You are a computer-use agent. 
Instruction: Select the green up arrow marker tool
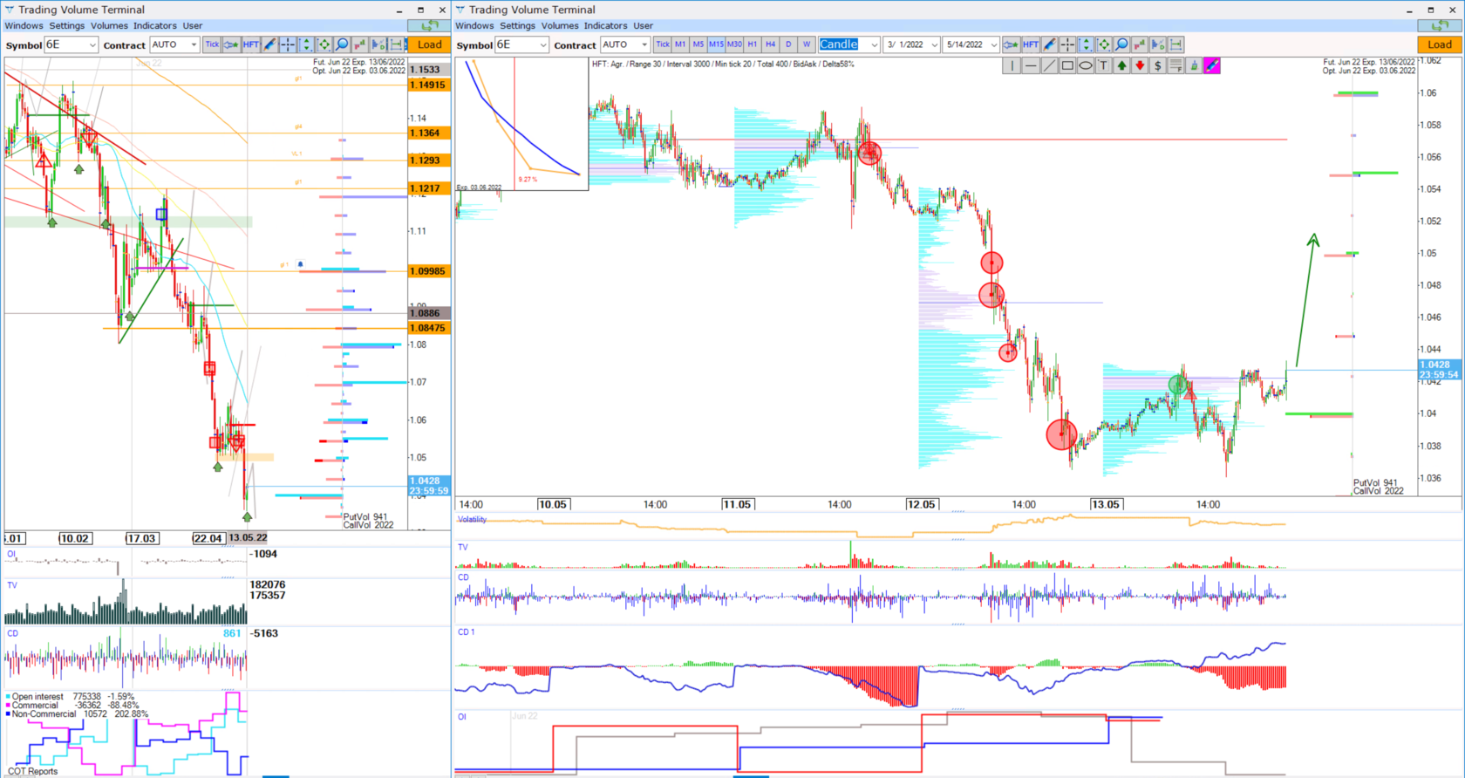click(x=1121, y=65)
